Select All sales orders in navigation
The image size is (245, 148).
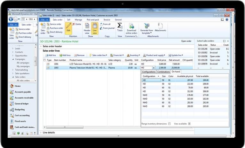(23, 81)
